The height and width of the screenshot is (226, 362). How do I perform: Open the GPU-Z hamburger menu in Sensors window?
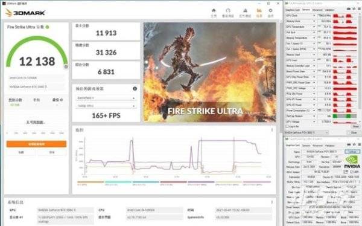(359, 9)
